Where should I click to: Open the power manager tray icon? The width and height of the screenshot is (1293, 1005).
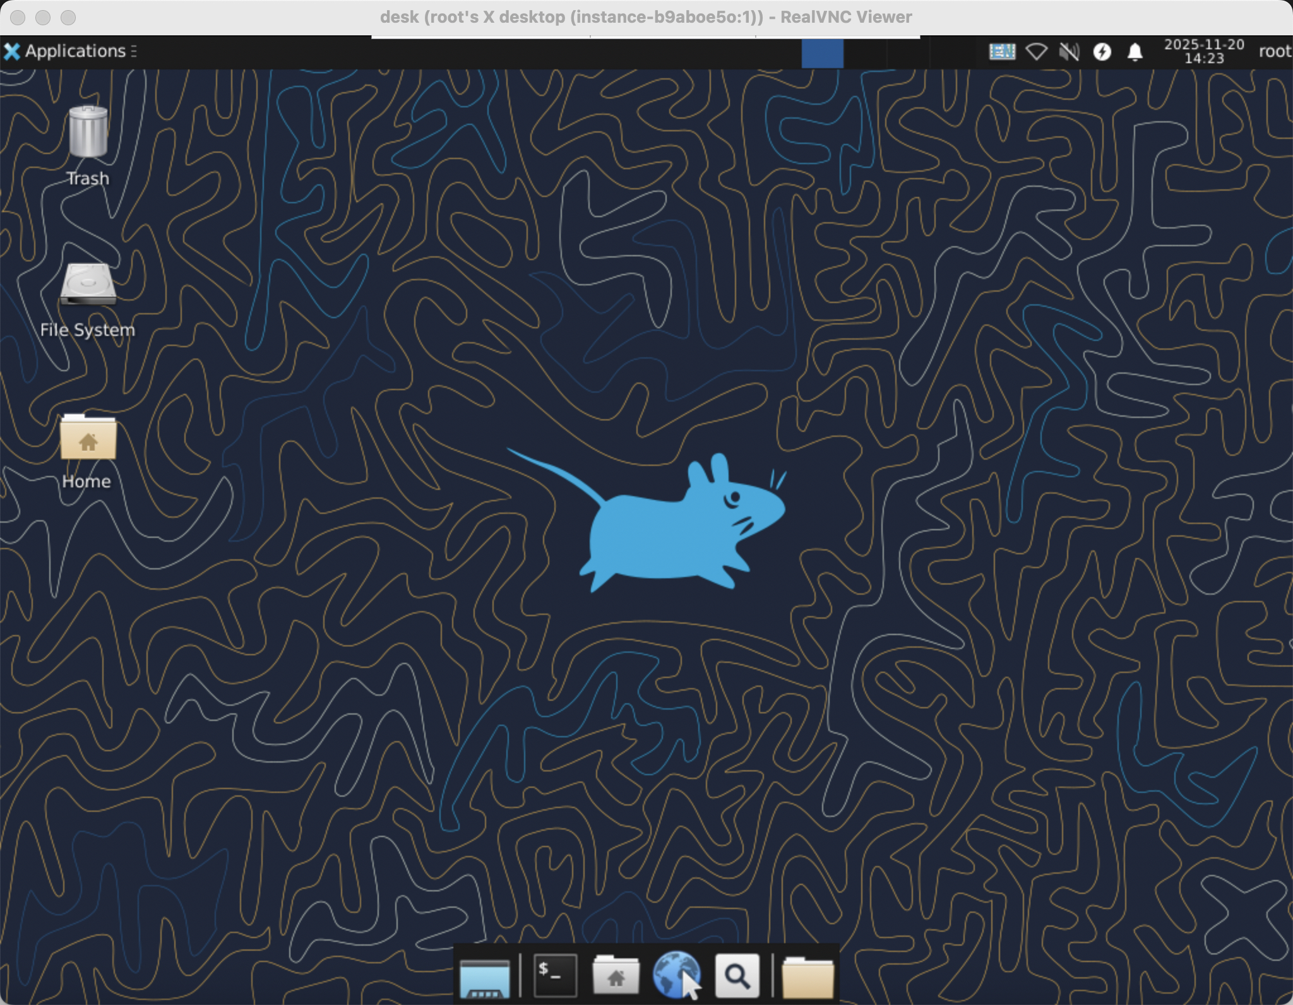click(x=1102, y=51)
